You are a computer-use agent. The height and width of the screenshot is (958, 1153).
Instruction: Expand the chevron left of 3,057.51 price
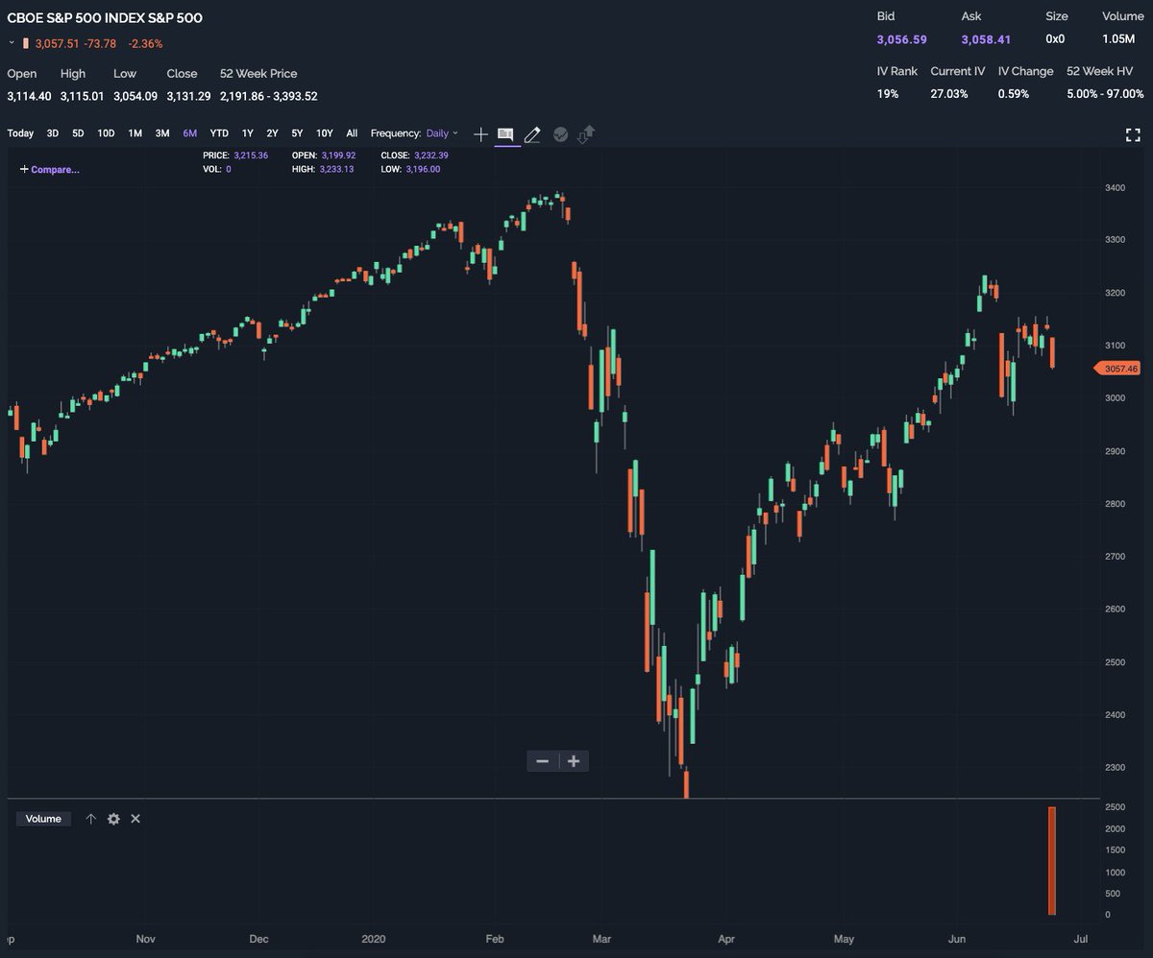(12, 43)
